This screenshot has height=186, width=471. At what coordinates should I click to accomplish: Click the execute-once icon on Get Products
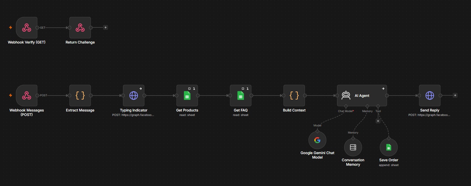point(189,89)
